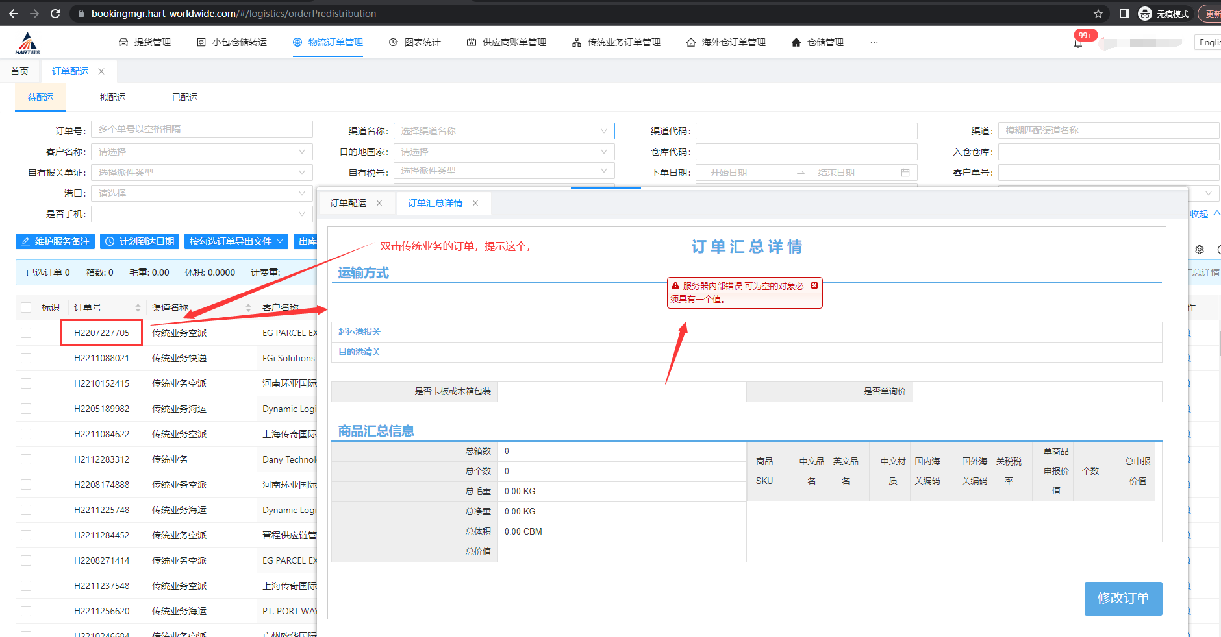Click the browser reload icon
Screen dimensions: 1221x637
[55, 14]
